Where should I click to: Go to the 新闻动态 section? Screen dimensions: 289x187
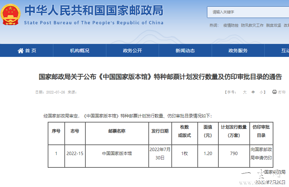[185, 51]
